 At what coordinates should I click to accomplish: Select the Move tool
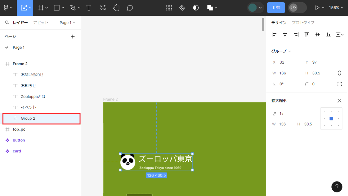click(x=24, y=8)
